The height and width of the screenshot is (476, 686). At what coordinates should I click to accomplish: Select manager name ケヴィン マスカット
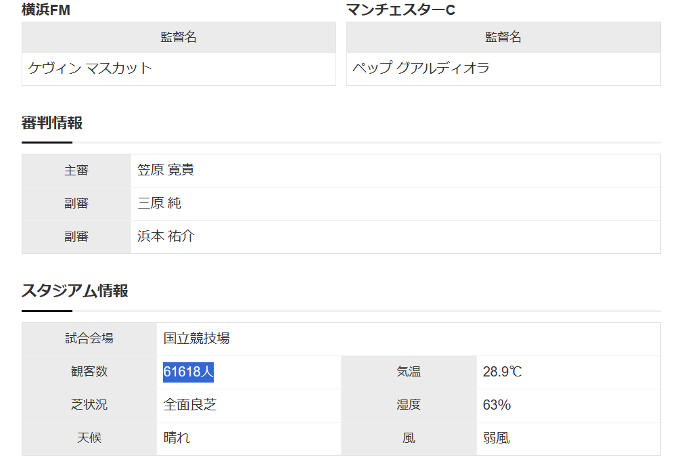coord(90,68)
